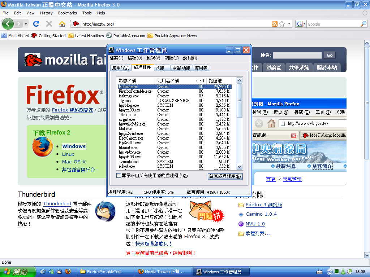Open the Tools menu in Firefox
The height and width of the screenshot is (277, 370).
(x=87, y=13)
